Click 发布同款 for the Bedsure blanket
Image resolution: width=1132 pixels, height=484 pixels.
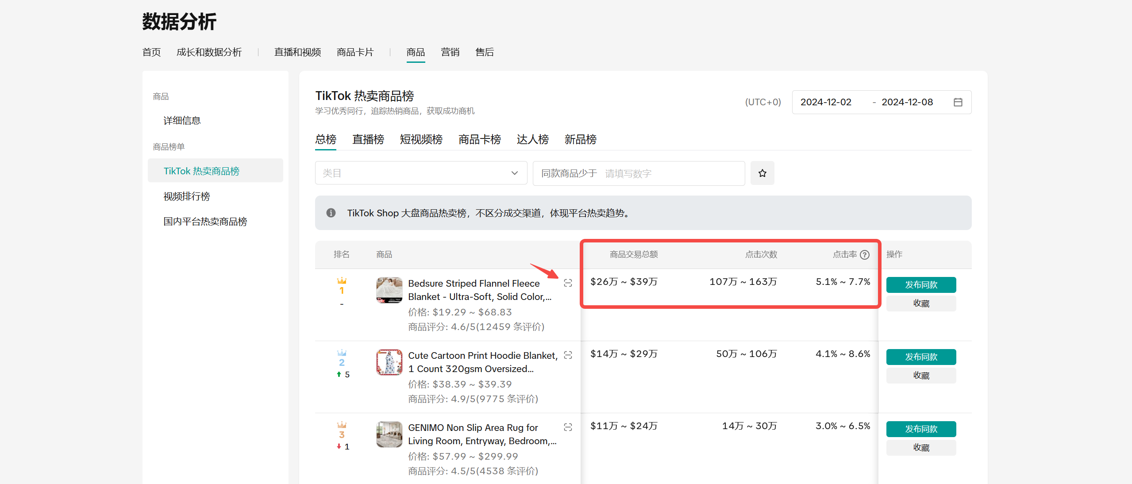920,284
